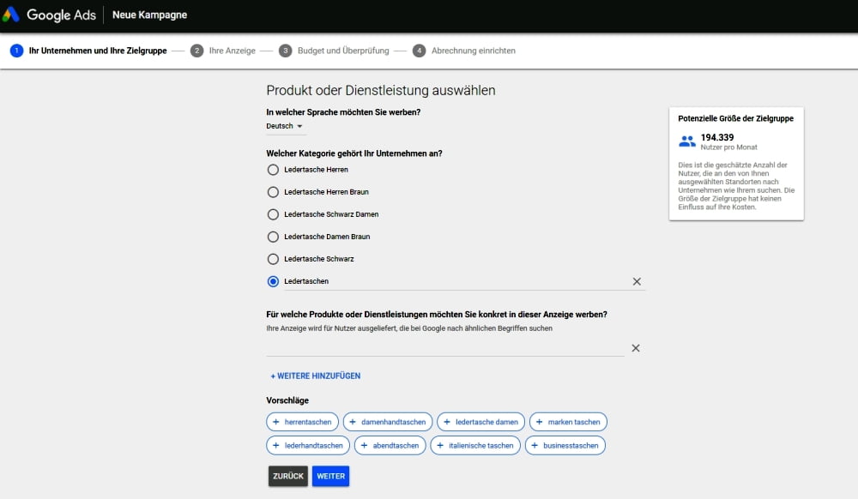
Task: Go to step 3 Budget und Überprüfung
Action: (x=334, y=51)
